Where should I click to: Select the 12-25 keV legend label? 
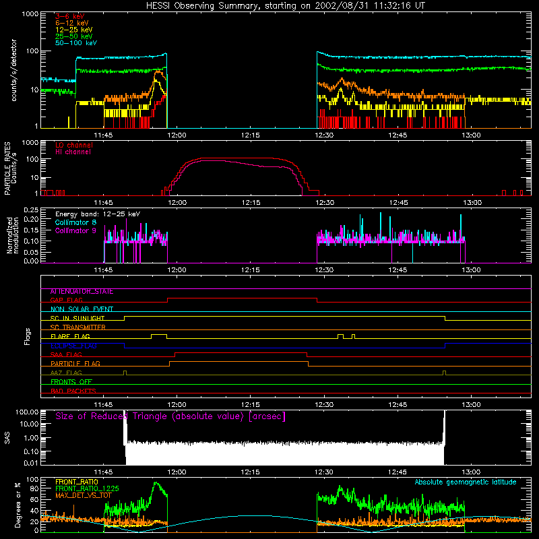coord(74,30)
